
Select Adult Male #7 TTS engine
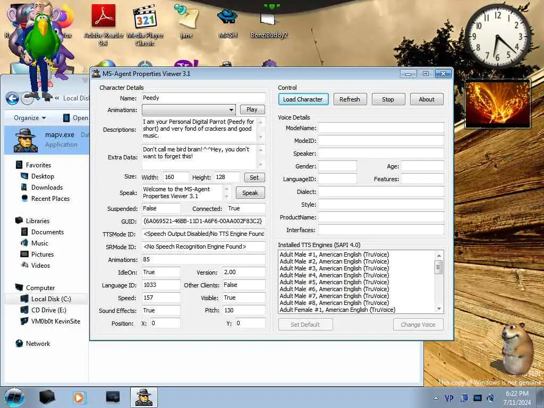pos(334,296)
